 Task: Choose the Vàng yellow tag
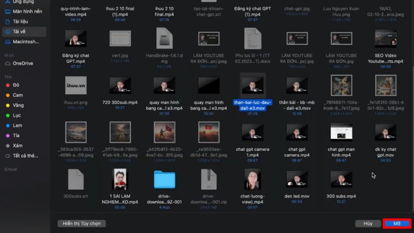tap(19, 105)
